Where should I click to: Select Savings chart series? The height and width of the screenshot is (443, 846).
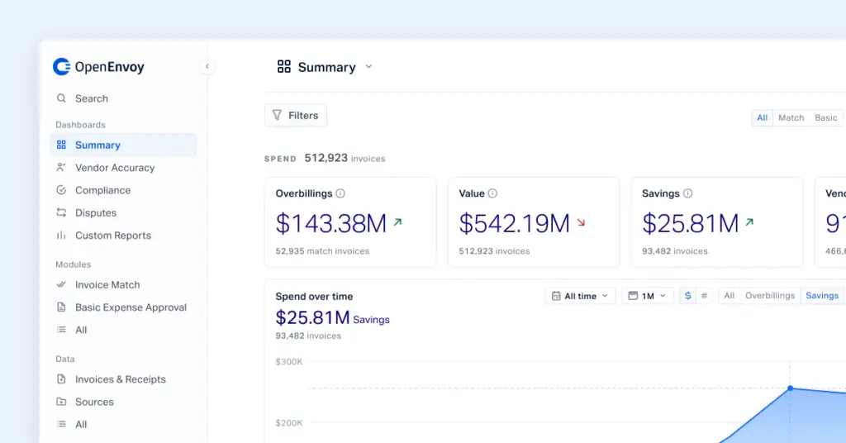coord(822,296)
